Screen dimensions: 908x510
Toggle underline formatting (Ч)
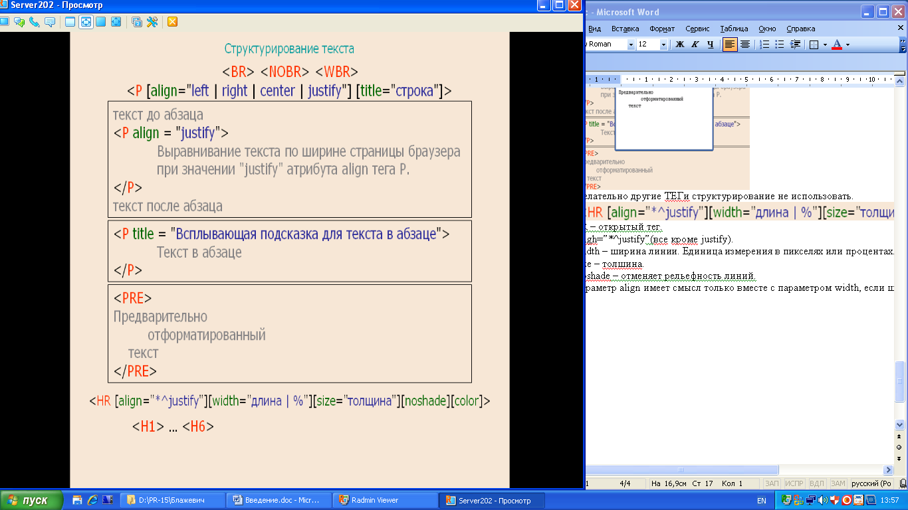[x=710, y=44]
